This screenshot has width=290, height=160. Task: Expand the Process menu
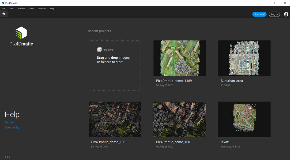(21, 9)
